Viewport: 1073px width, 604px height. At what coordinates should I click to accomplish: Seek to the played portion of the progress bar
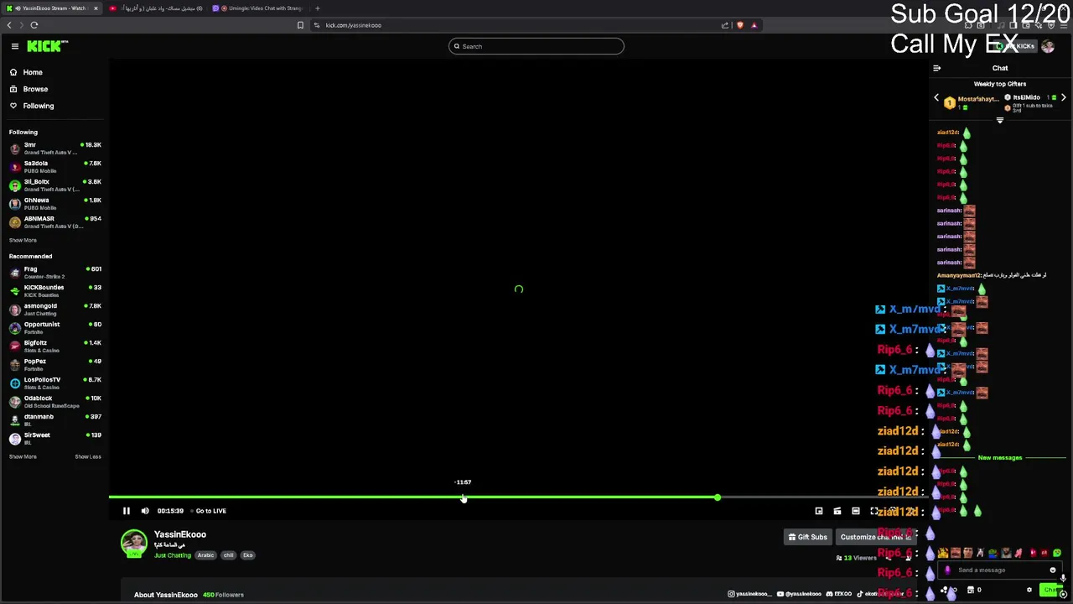[412, 497]
